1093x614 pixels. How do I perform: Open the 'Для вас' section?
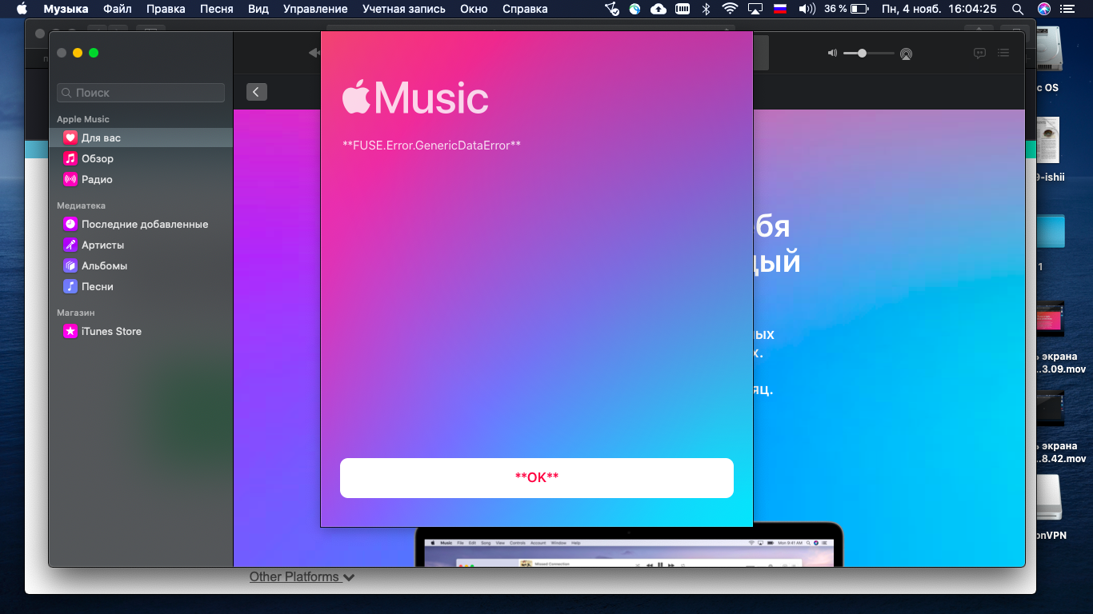pos(141,138)
